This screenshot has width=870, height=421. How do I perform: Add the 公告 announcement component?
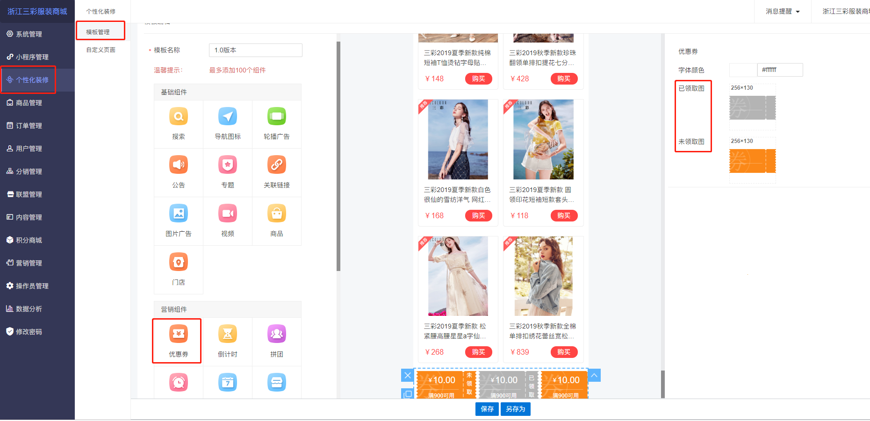pos(179,173)
